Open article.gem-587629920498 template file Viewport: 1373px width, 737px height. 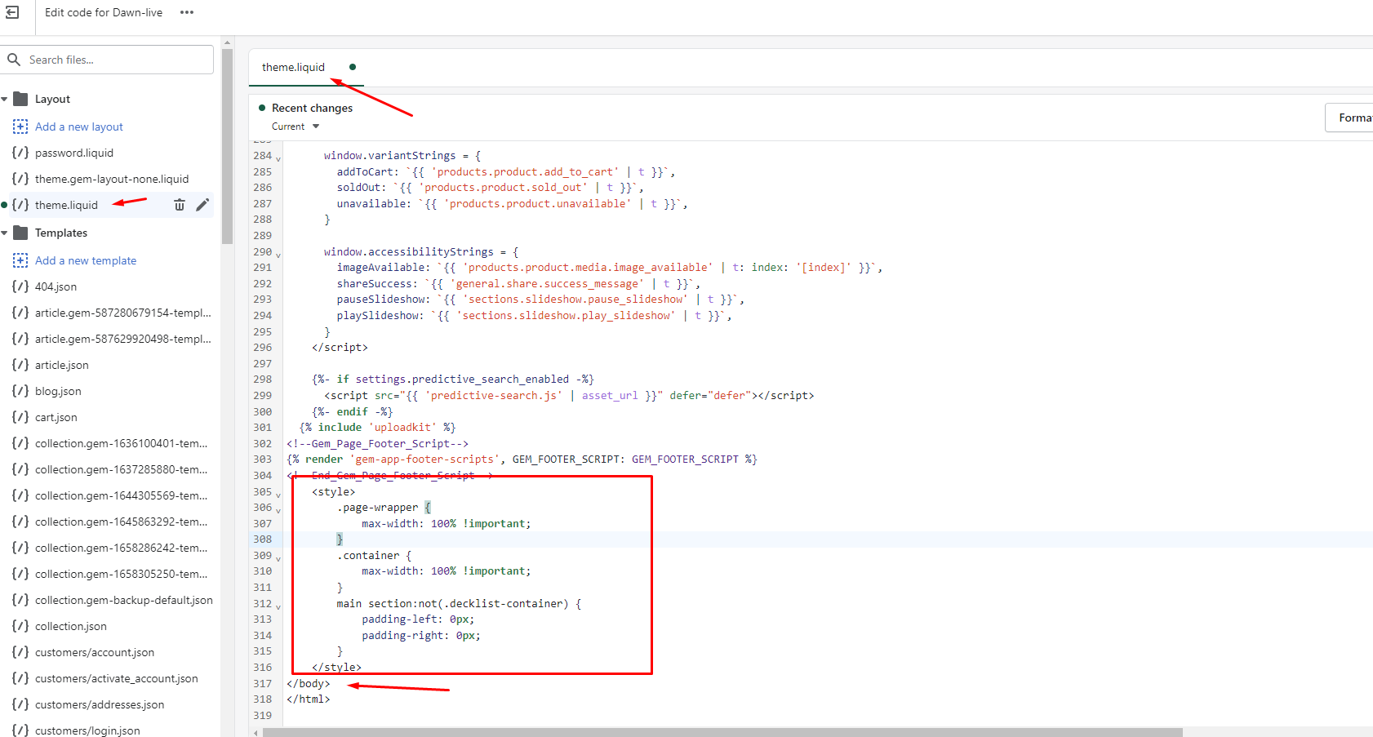(x=123, y=339)
